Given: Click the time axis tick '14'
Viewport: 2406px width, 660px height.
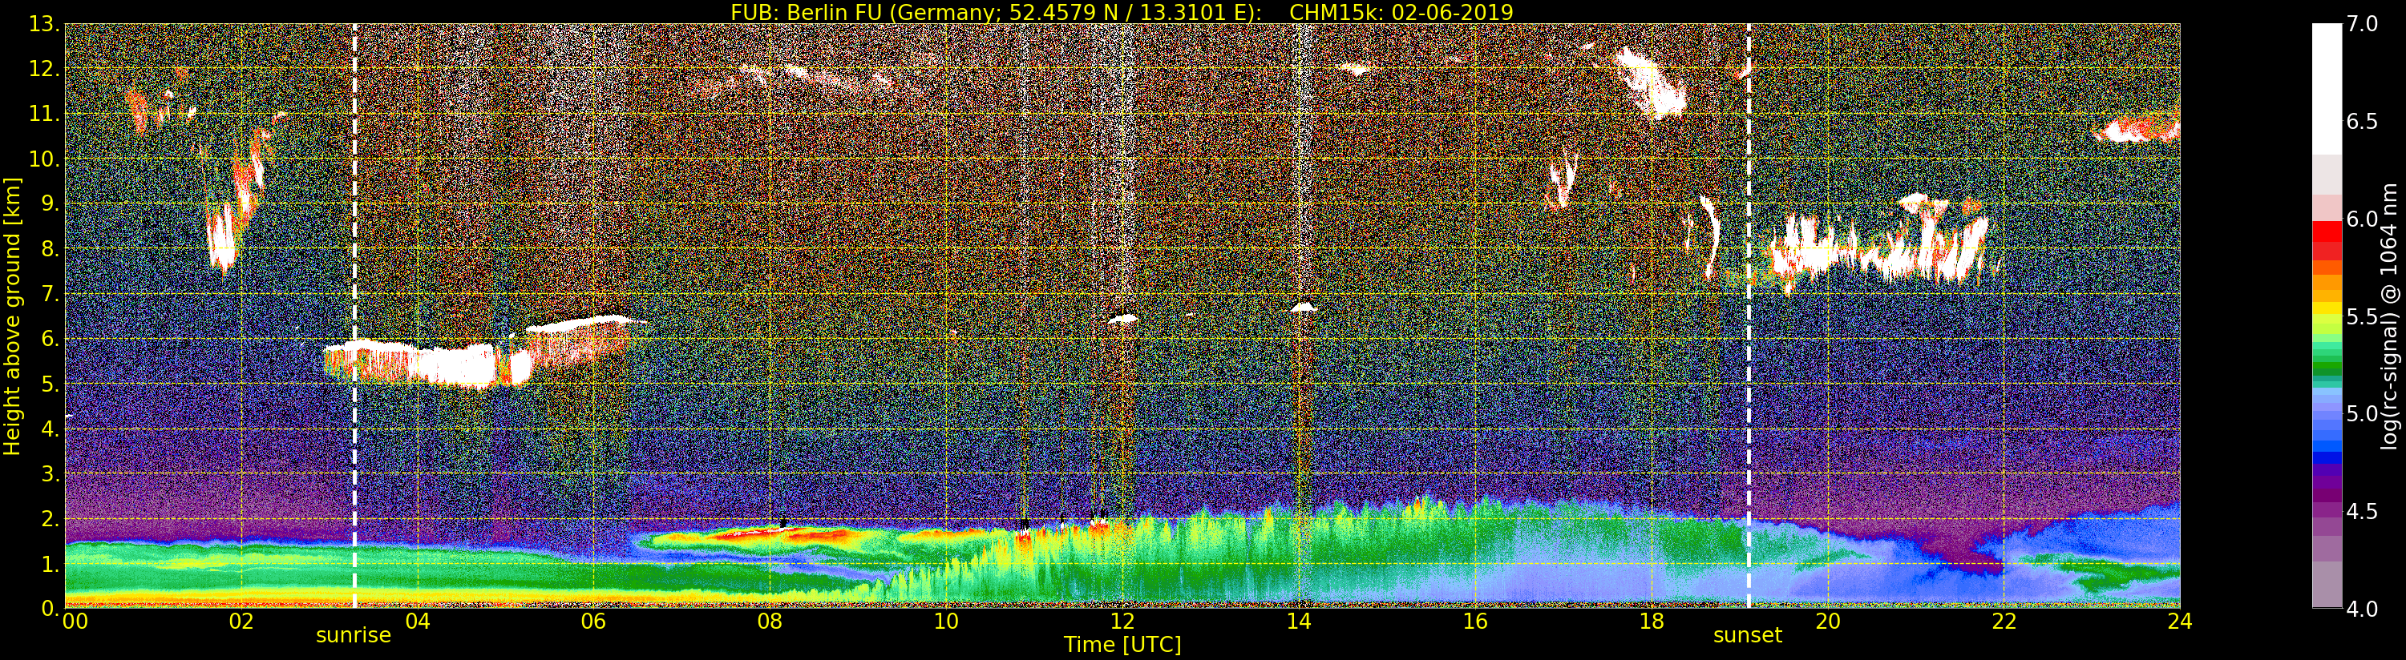Looking at the screenshot, I should point(1298,621).
